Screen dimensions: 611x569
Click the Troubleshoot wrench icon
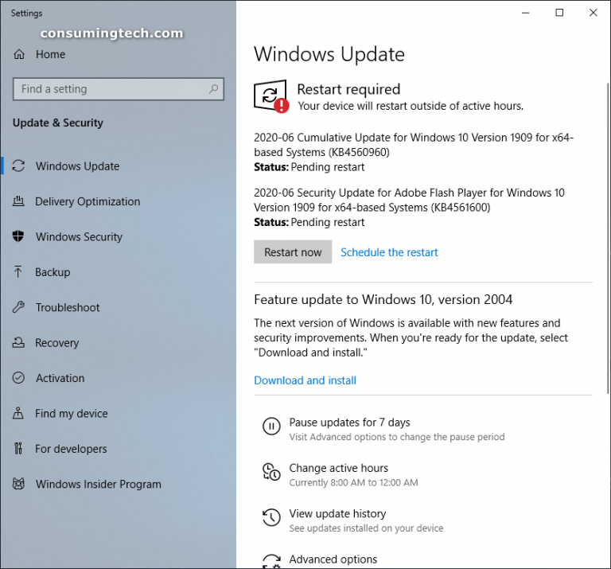click(18, 307)
